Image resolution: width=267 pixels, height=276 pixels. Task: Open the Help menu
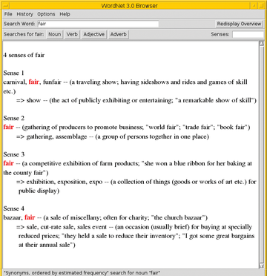coord(65,14)
